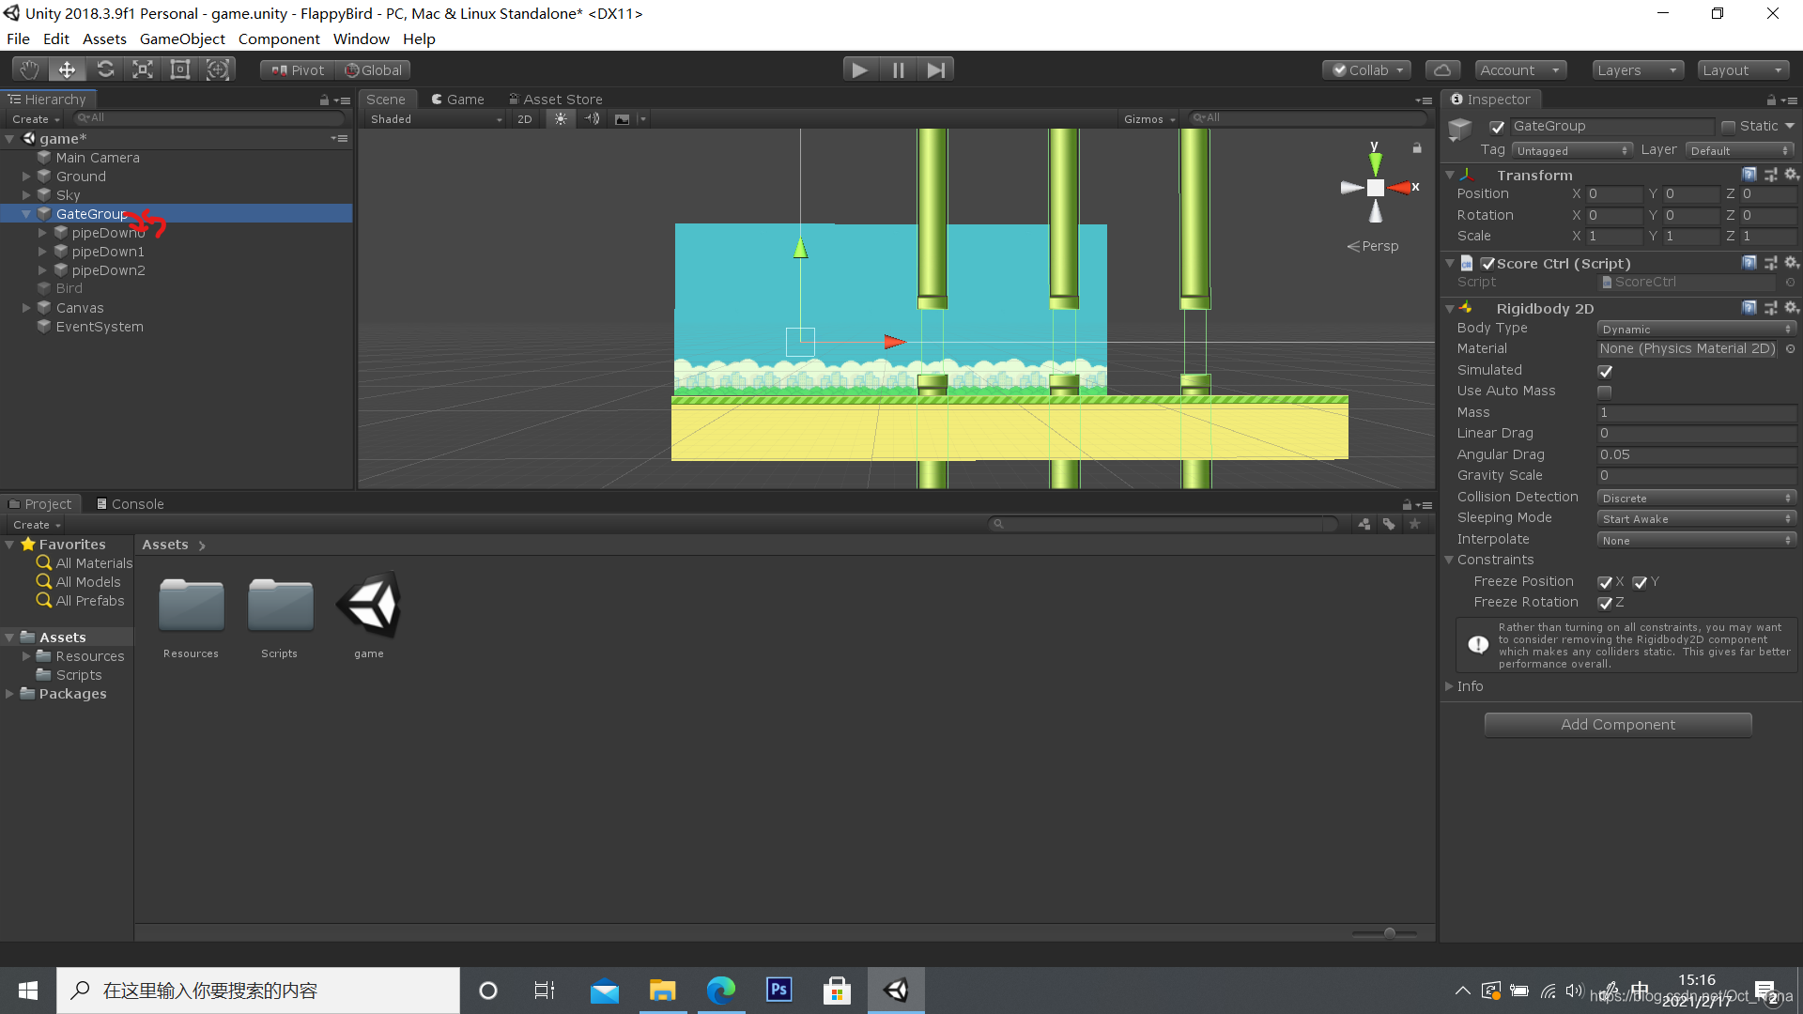1803x1014 pixels.
Task: Open the Gizmos dropdown
Action: click(1149, 119)
